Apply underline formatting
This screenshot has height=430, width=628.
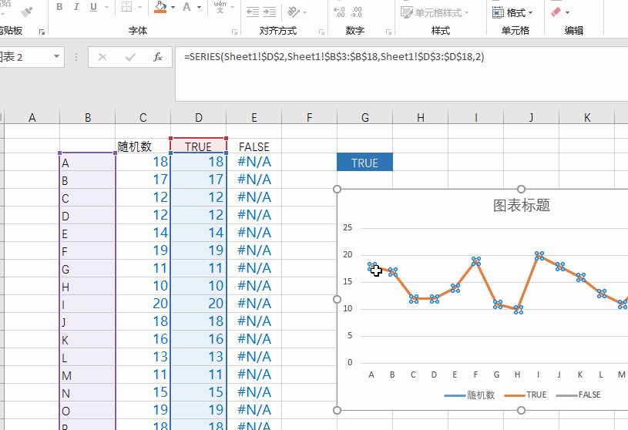[x=94, y=7]
